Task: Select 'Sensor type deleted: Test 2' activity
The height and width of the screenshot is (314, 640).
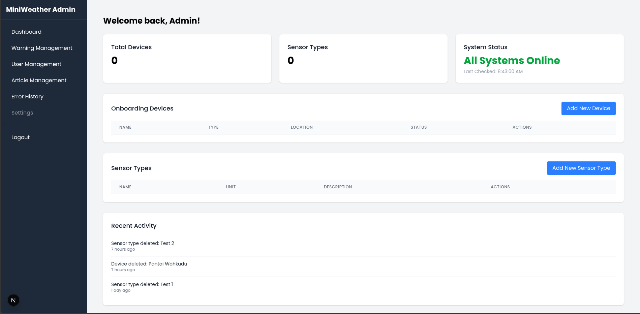Action: (143, 243)
